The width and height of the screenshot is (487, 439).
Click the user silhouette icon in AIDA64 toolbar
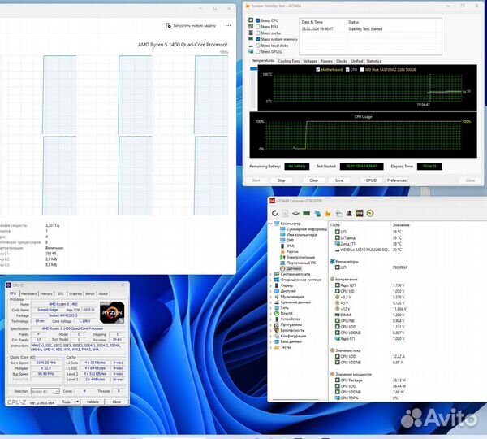(x=349, y=214)
